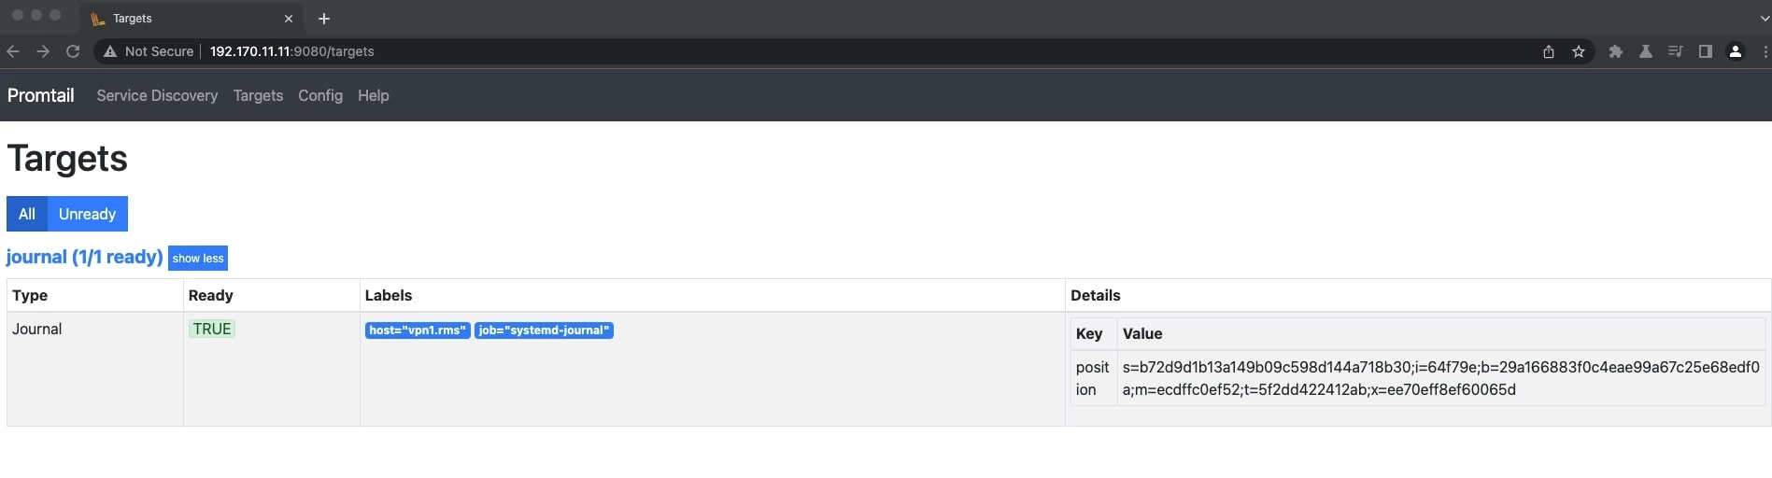The width and height of the screenshot is (1772, 478).
Task: Toggle the browser side panel
Action: [x=1706, y=51]
